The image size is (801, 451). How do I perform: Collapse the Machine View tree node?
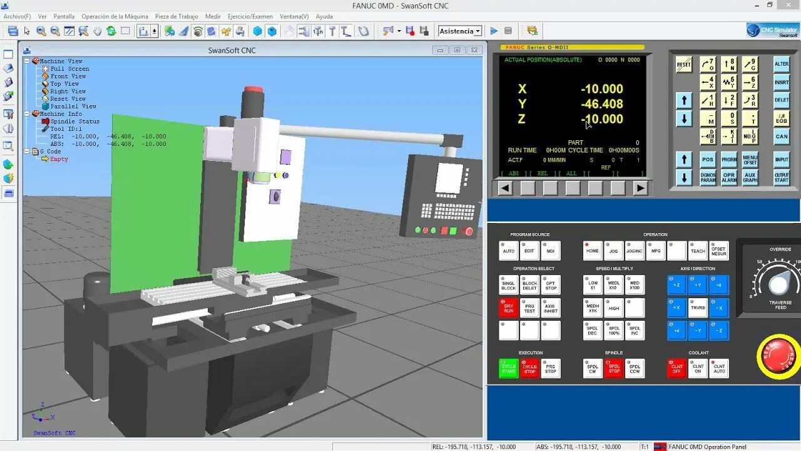27,61
